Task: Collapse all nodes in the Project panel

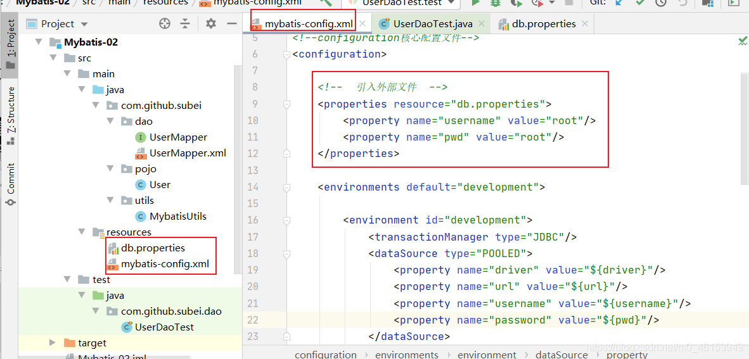Action: coord(185,24)
